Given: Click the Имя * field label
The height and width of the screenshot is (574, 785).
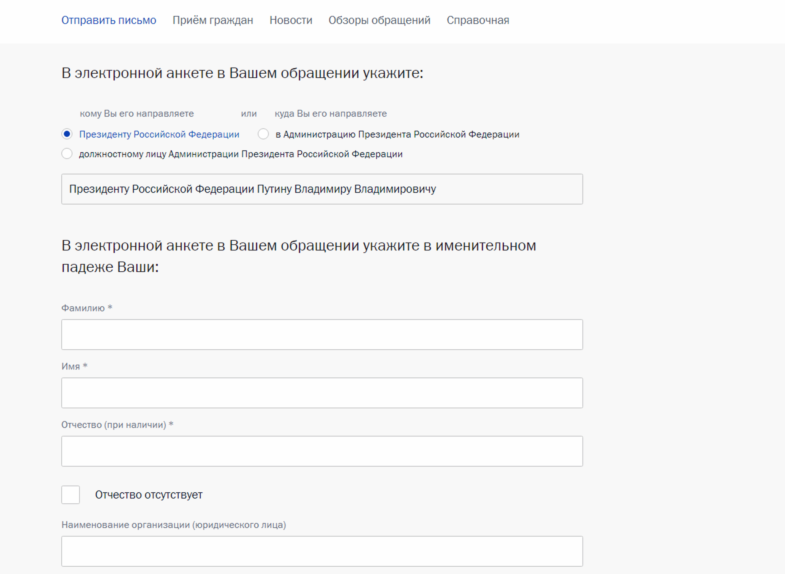Looking at the screenshot, I should point(74,367).
